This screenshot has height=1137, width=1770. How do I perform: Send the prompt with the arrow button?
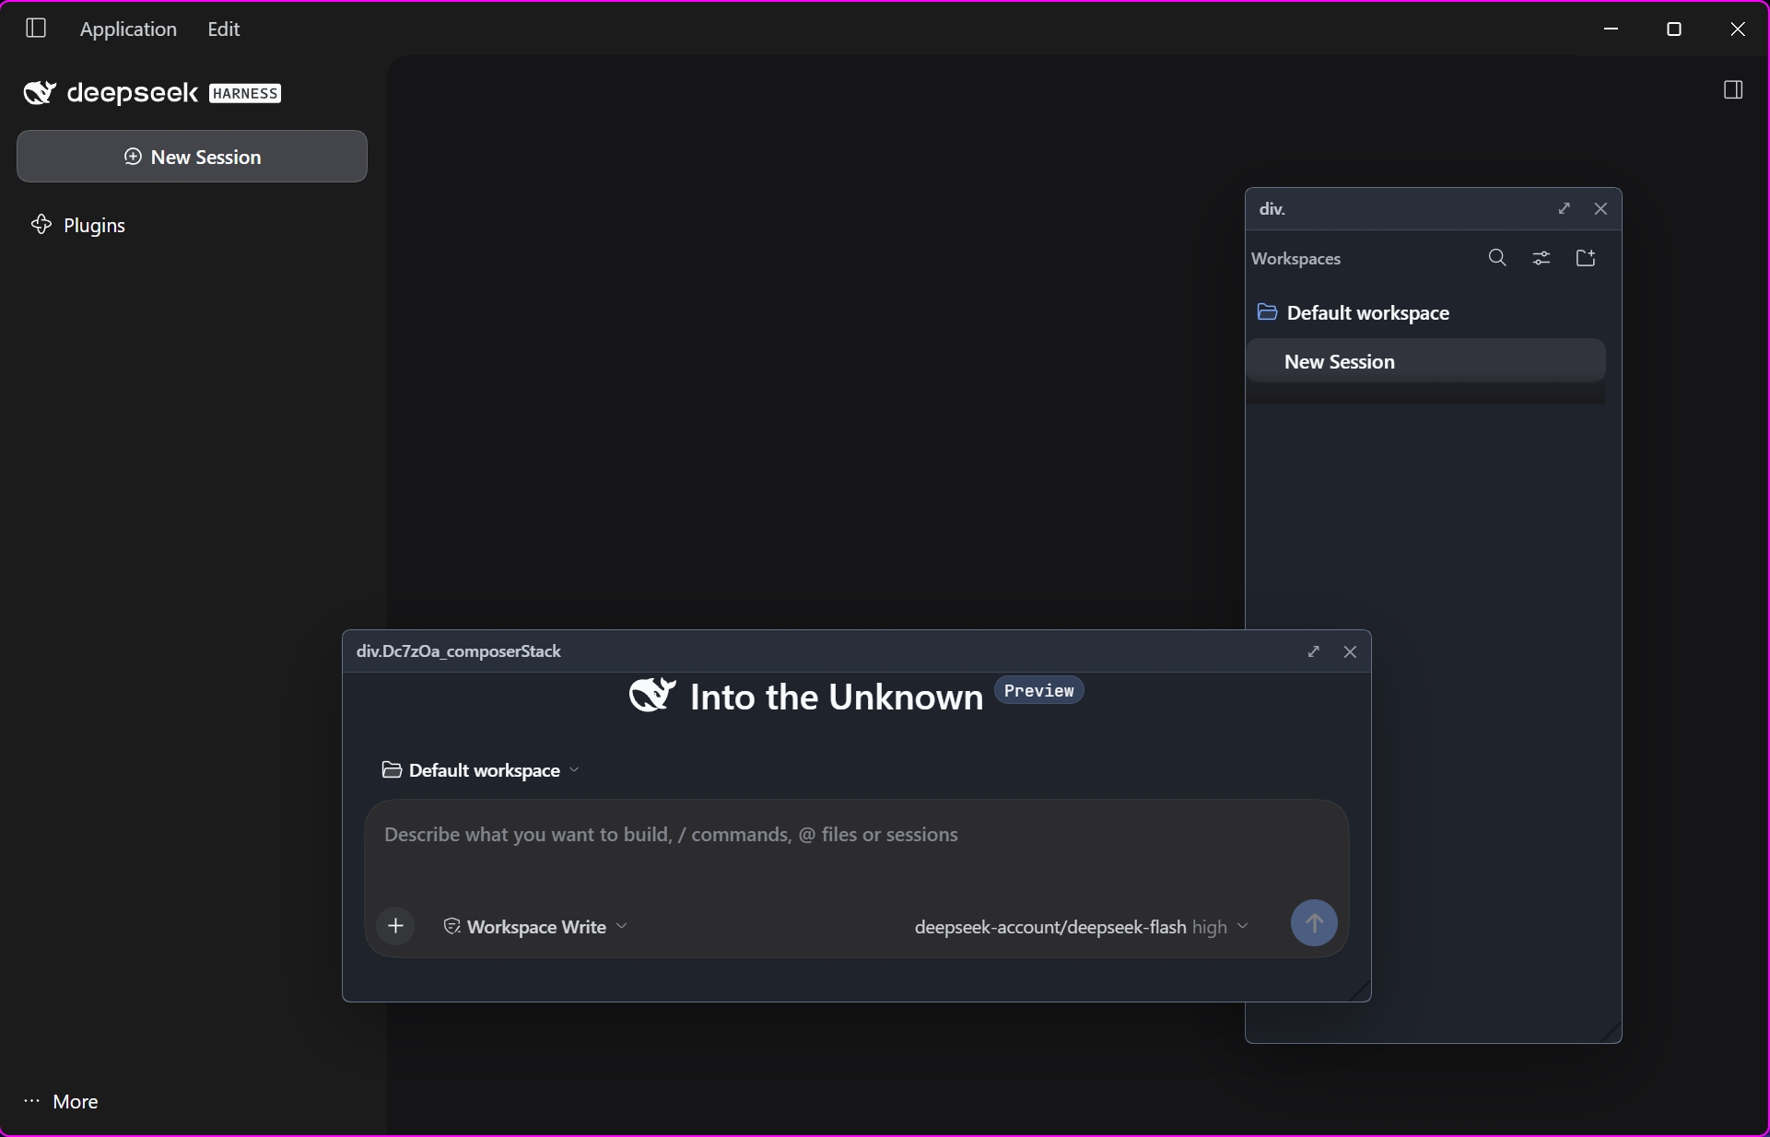[1314, 923]
